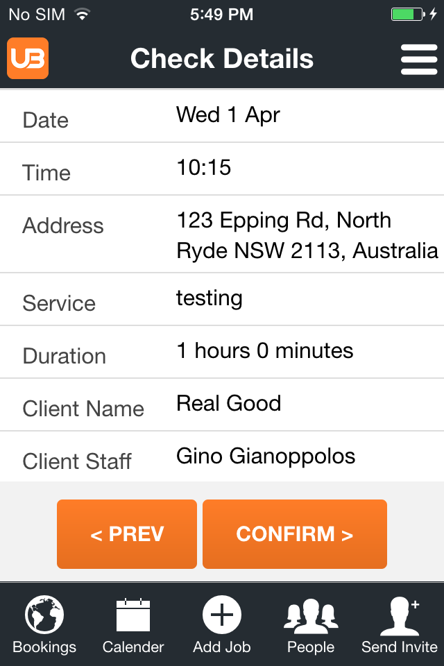
Task: Open the hamburger menu
Action: coord(418,59)
